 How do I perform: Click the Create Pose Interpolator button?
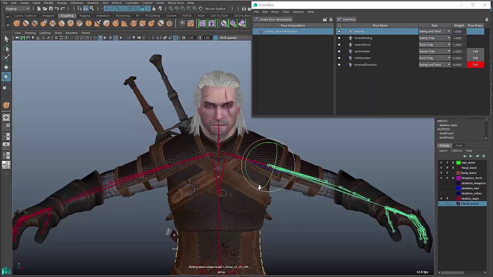(x=273, y=19)
